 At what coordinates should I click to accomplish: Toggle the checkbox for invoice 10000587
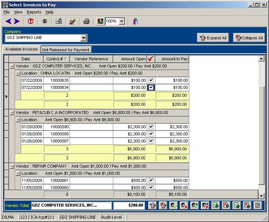(x=151, y=141)
